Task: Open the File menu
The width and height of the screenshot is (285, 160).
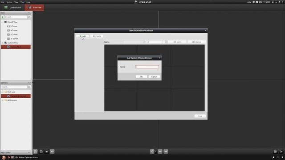Action: 3,2
